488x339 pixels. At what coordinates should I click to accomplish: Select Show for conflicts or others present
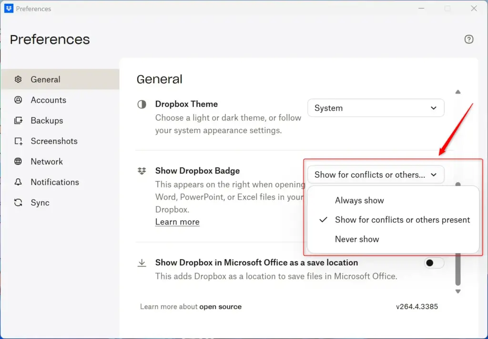click(x=393, y=220)
